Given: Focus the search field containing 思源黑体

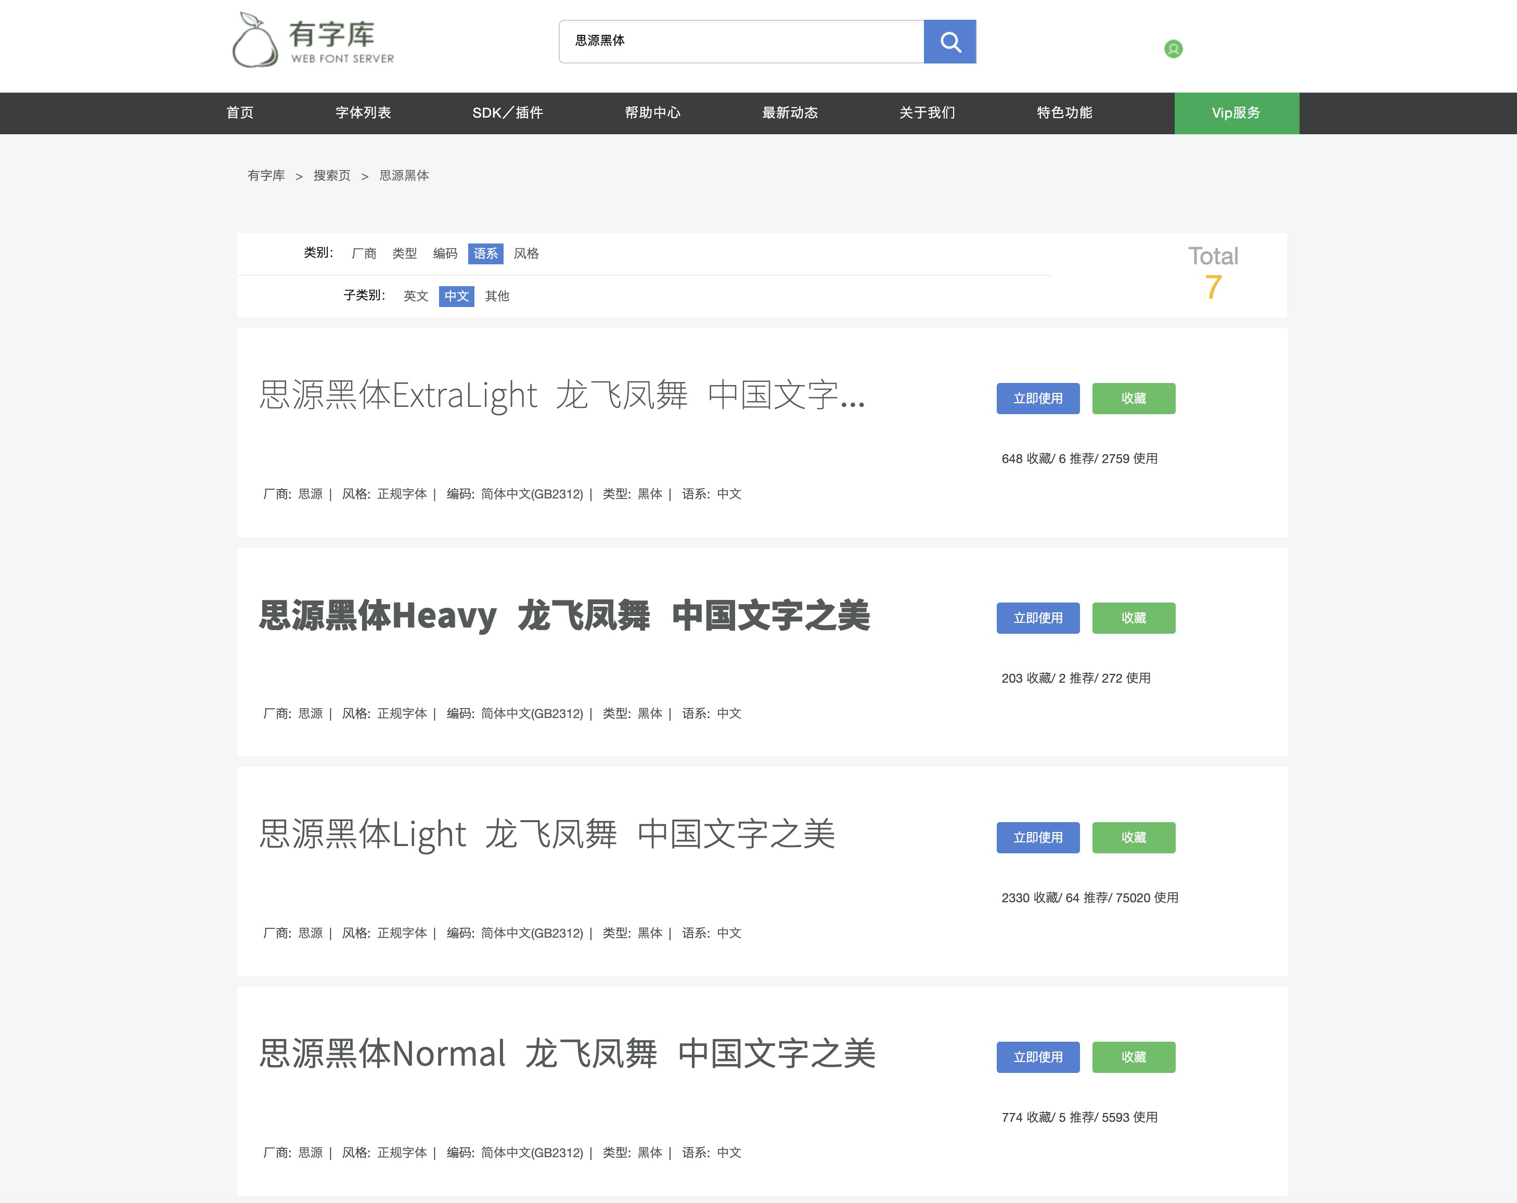Looking at the screenshot, I should click(x=741, y=42).
